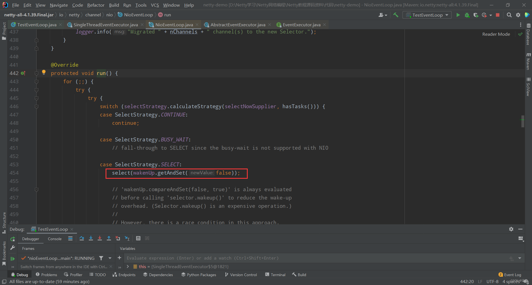The image size is (532, 285).
Task: Open IDE settings gear in the main toolbar
Action: coord(518,15)
